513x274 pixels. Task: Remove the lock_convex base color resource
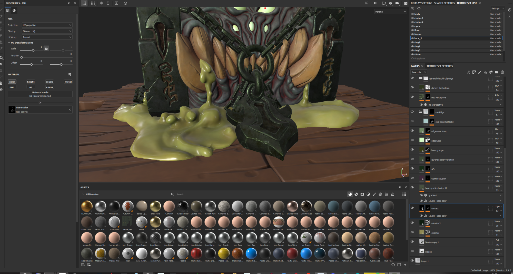(70, 110)
